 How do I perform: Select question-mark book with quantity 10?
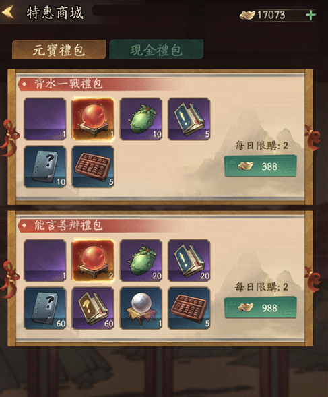pos(45,167)
